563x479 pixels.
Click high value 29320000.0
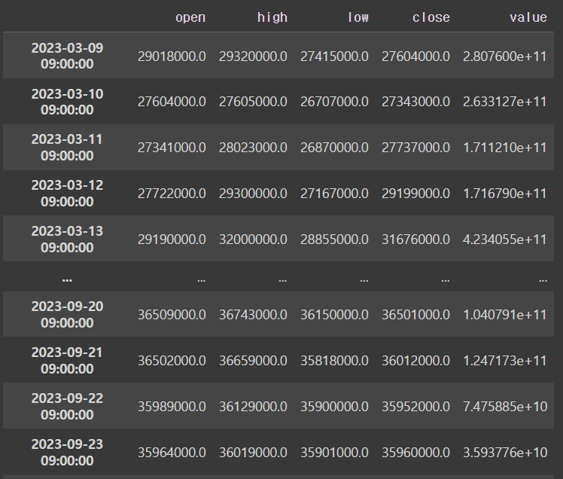[x=253, y=56]
